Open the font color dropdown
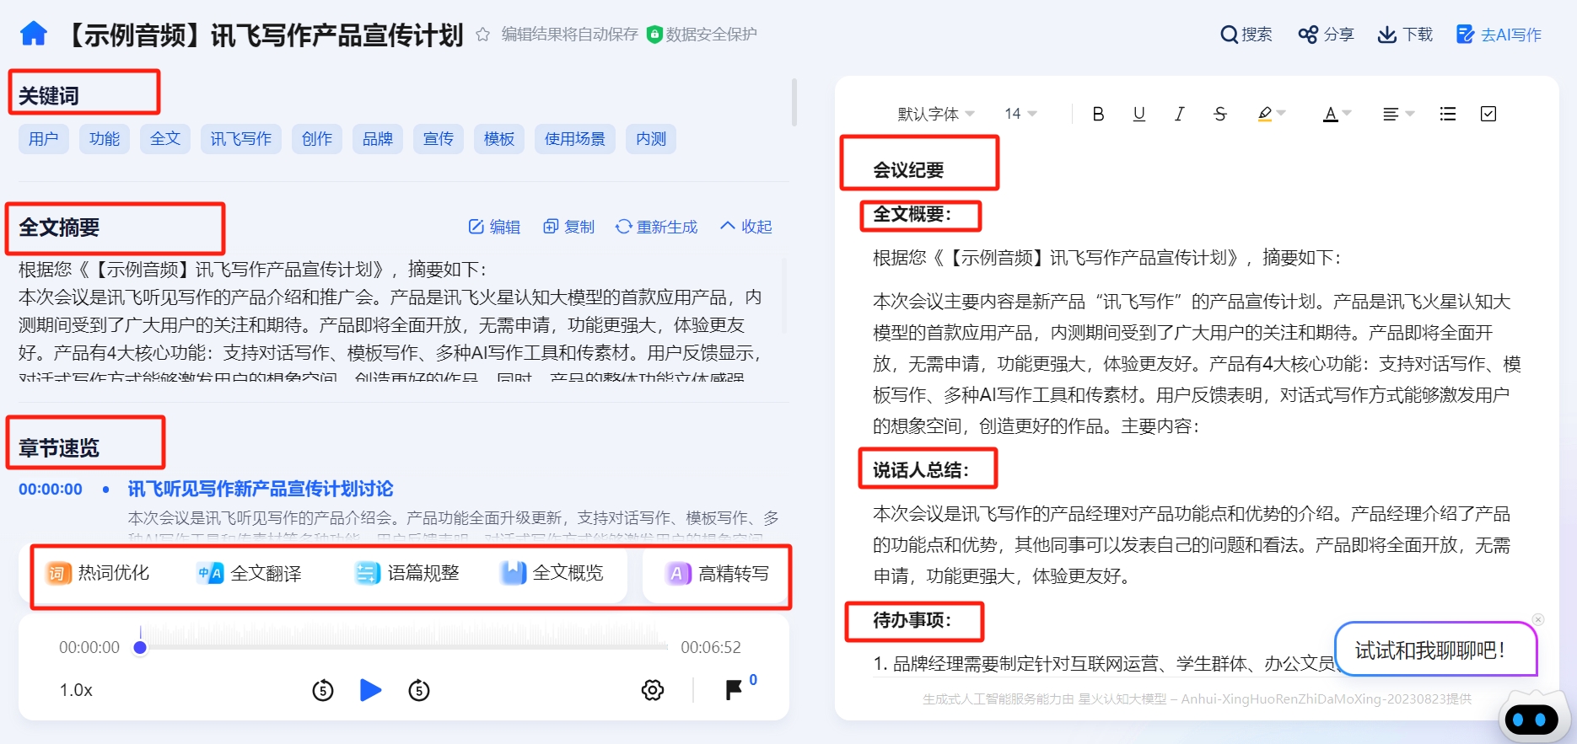1577x744 pixels. tap(1337, 114)
